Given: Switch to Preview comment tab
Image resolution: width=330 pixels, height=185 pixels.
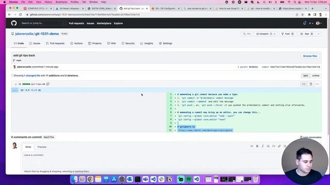Looking at the screenshot, I should (x=42, y=147).
